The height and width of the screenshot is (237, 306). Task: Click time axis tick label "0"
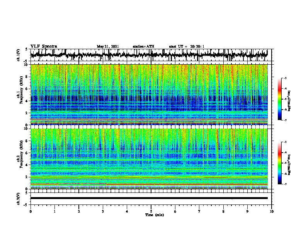[x=31, y=211]
